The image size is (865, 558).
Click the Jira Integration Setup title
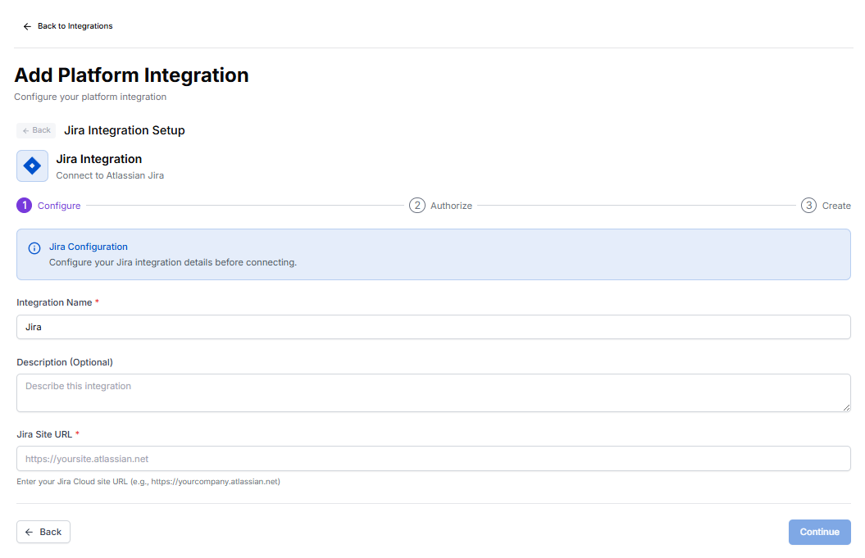click(x=124, y=130)
